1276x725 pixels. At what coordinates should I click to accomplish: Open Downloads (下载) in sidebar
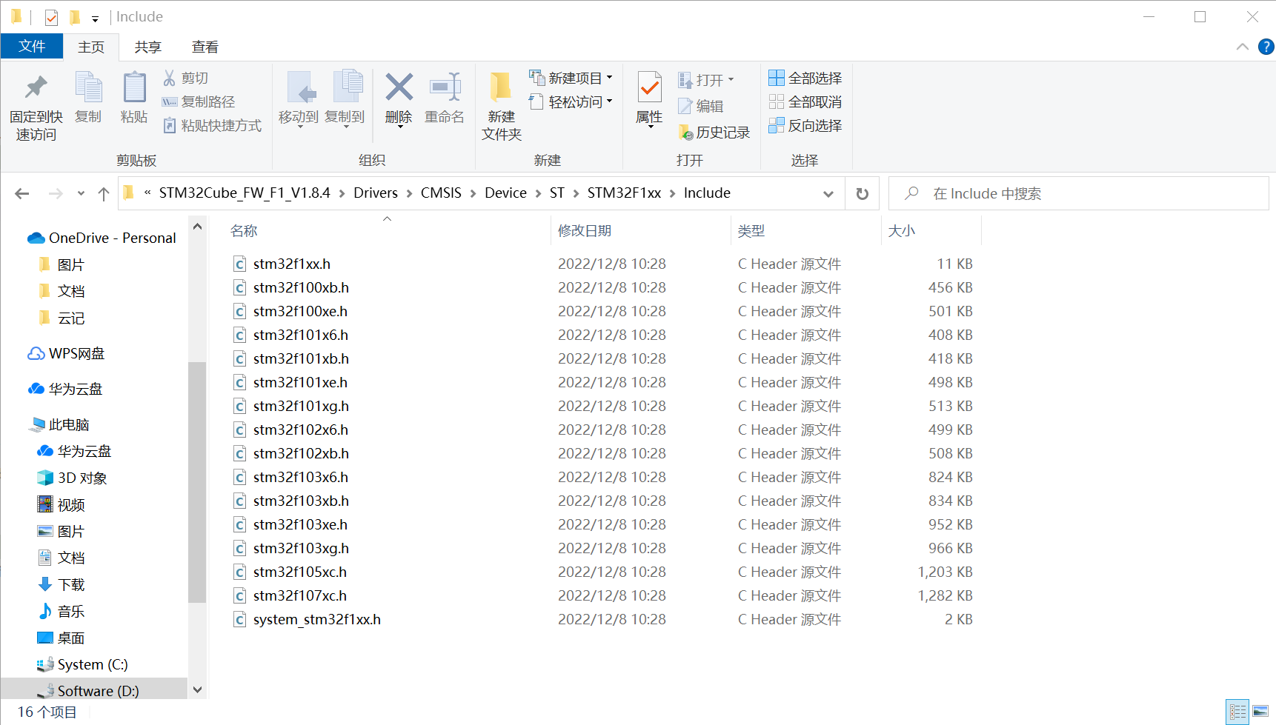point(62,584)
